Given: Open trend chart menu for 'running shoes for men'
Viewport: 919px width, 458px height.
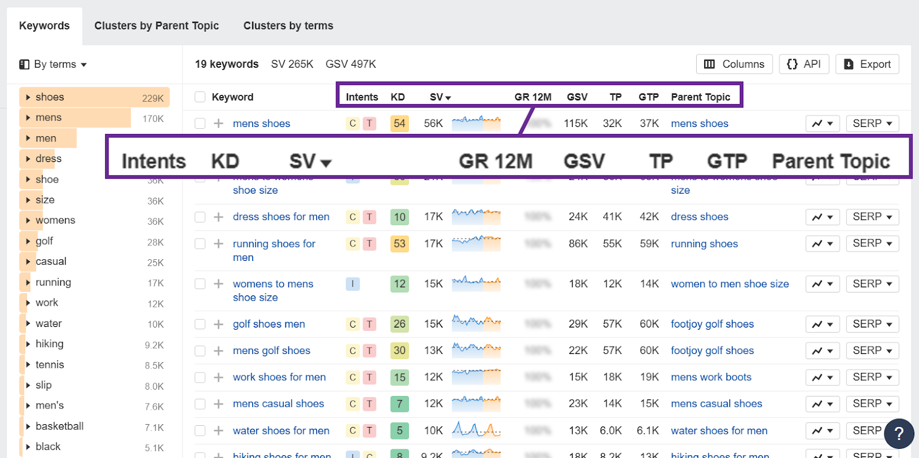Looking at the screenshot, I should point(823,244).
